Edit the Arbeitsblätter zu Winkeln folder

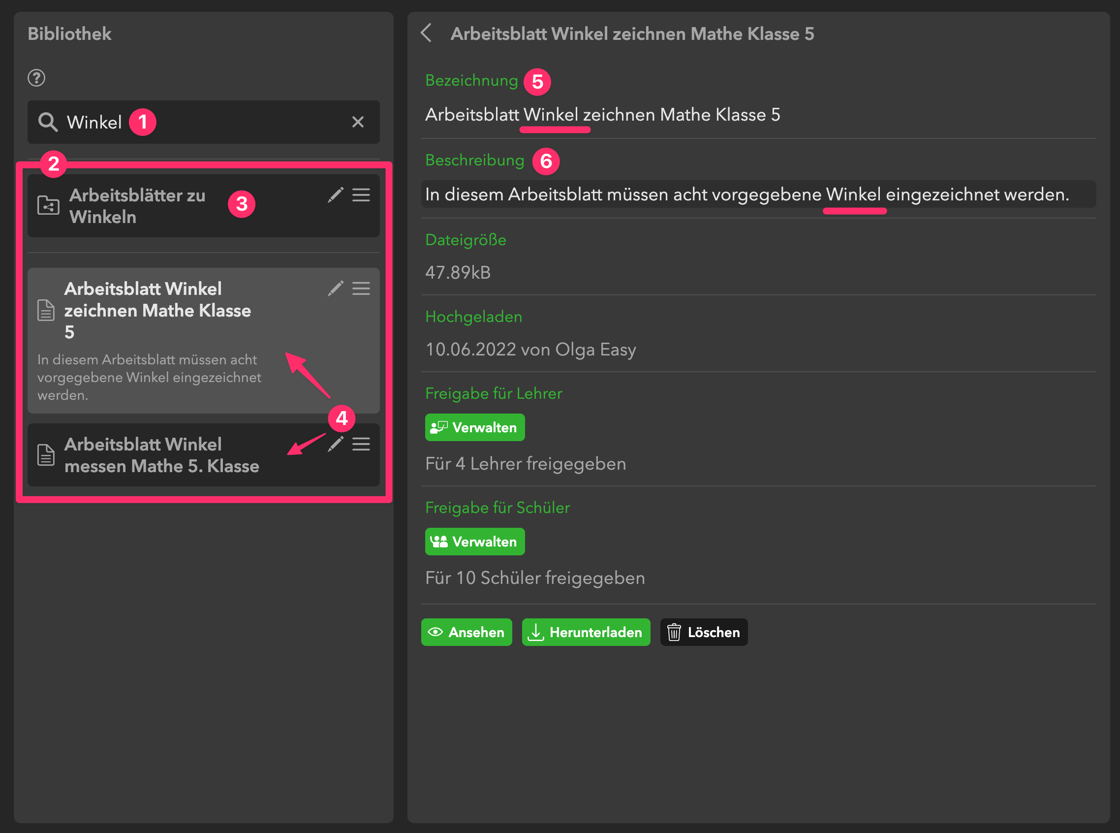[335, 195]
